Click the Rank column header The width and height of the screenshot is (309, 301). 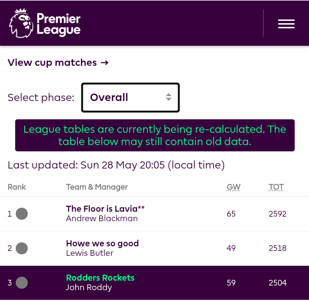point(17,187)
